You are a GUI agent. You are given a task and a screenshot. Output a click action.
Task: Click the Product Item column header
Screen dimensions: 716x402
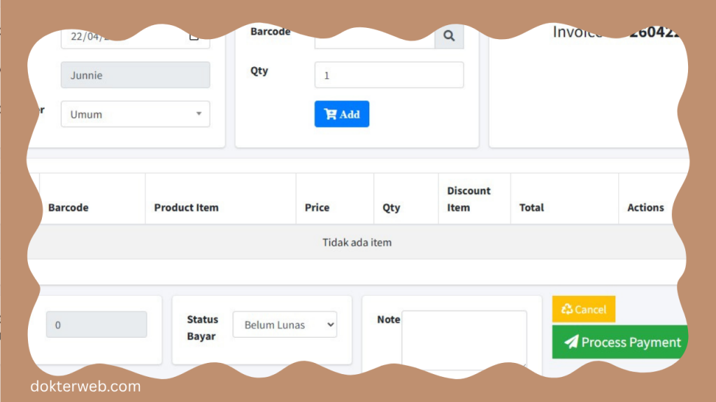point(186,207)
